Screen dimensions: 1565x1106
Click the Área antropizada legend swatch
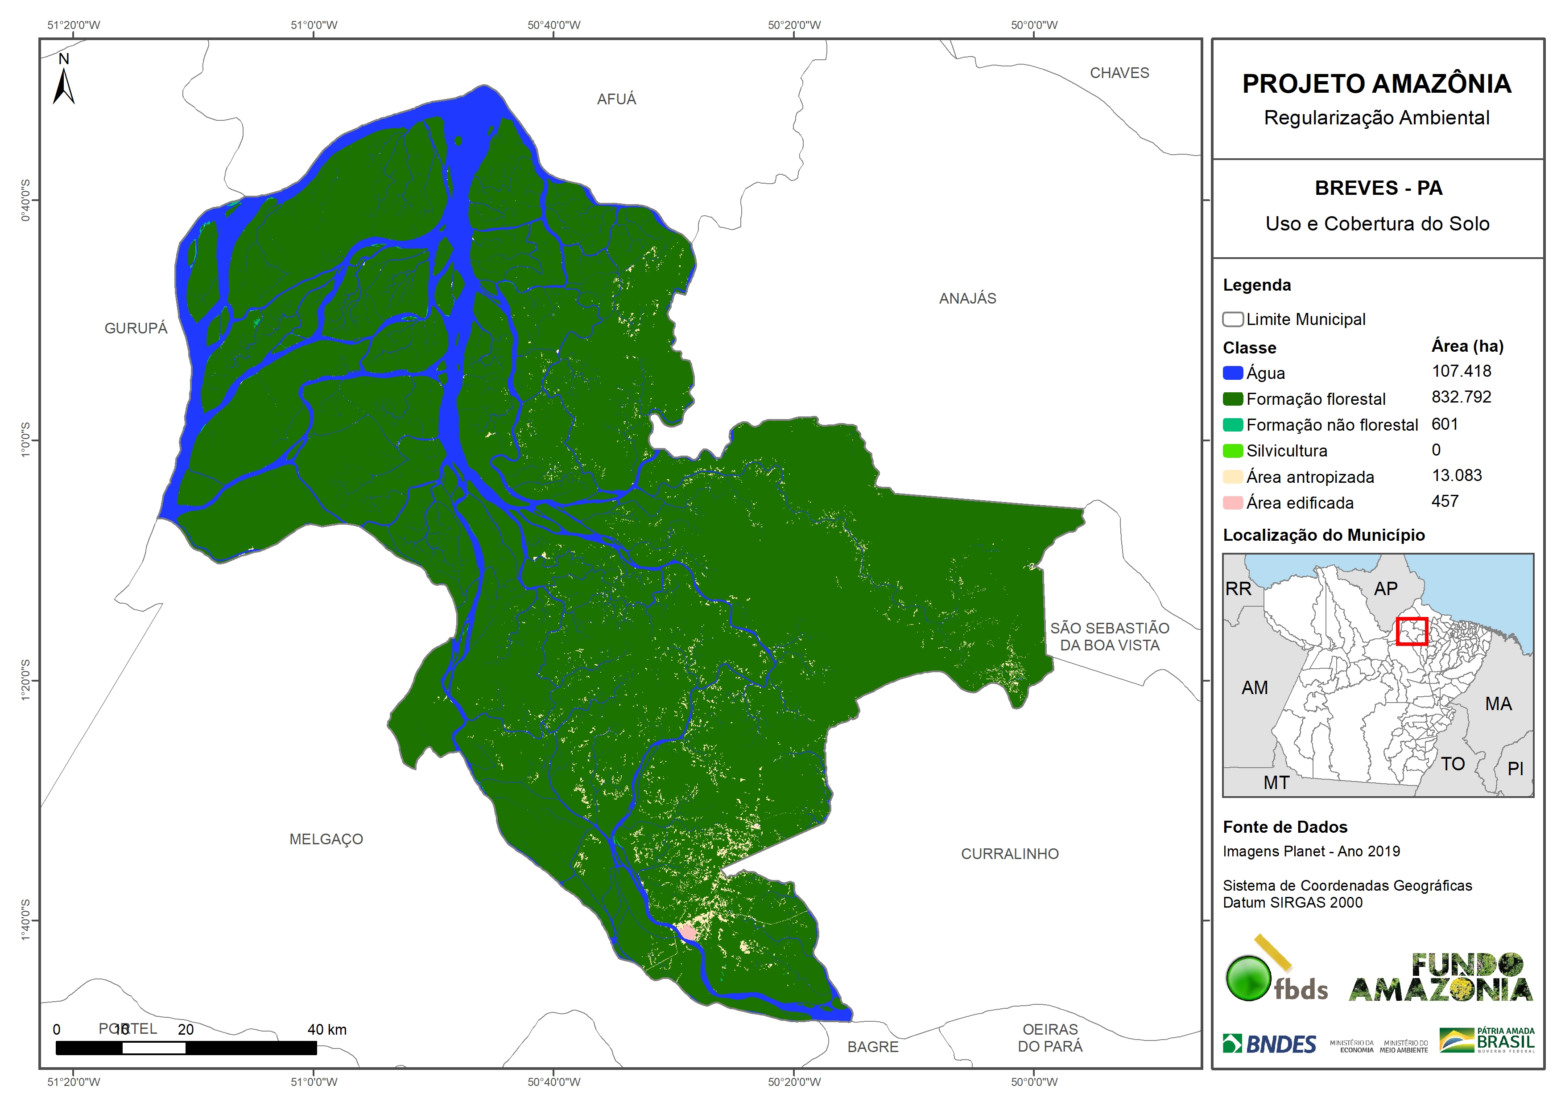click(1232, 477)
